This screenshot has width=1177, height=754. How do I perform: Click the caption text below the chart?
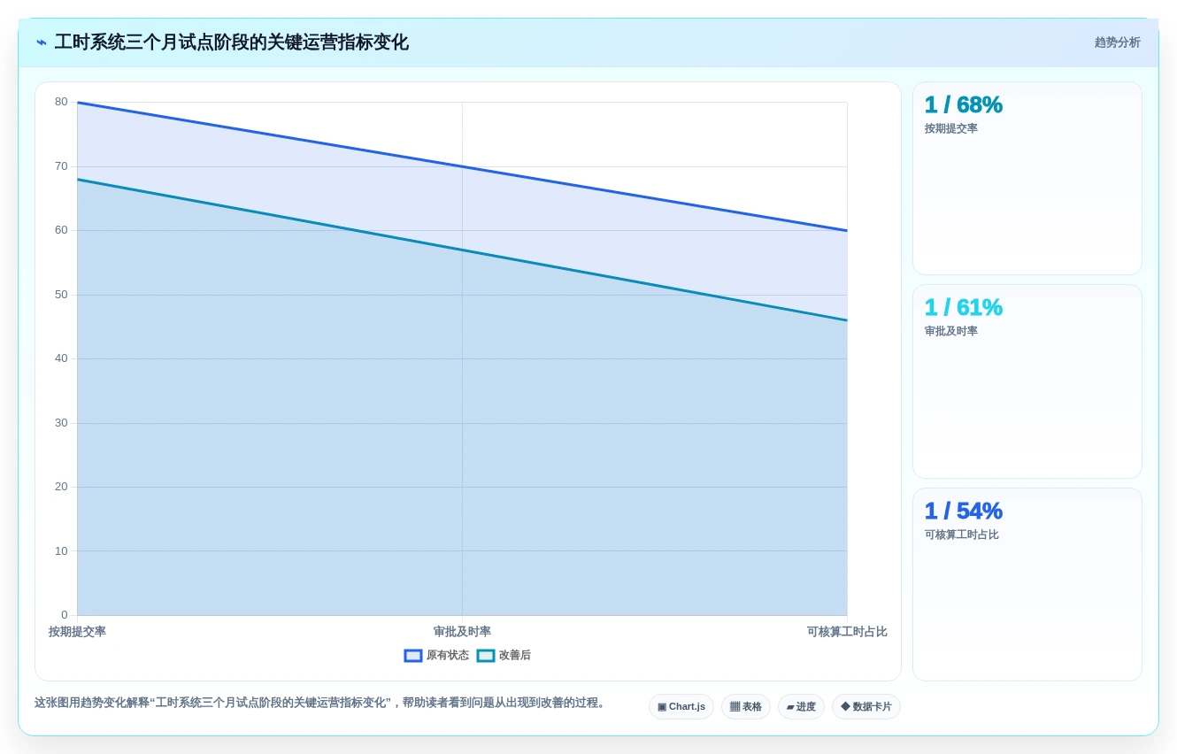tap(321, 703)
